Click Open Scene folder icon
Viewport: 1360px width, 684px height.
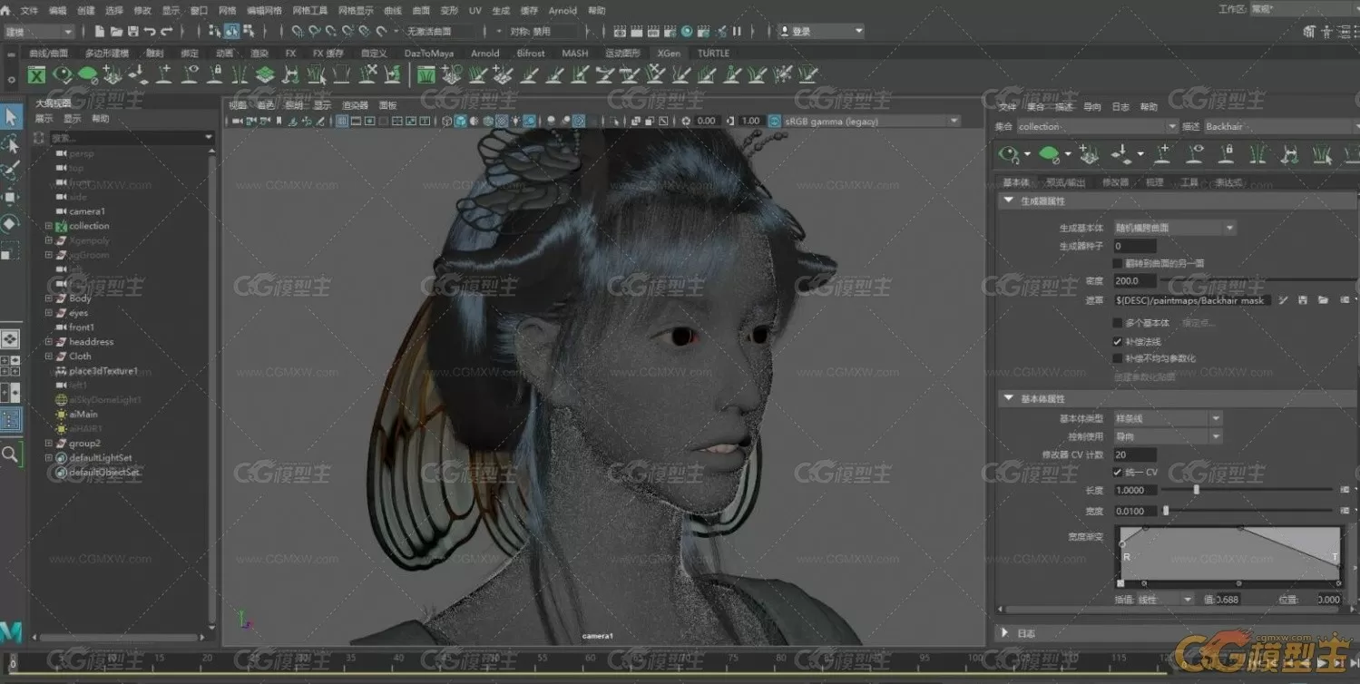(x=117, y=31)
